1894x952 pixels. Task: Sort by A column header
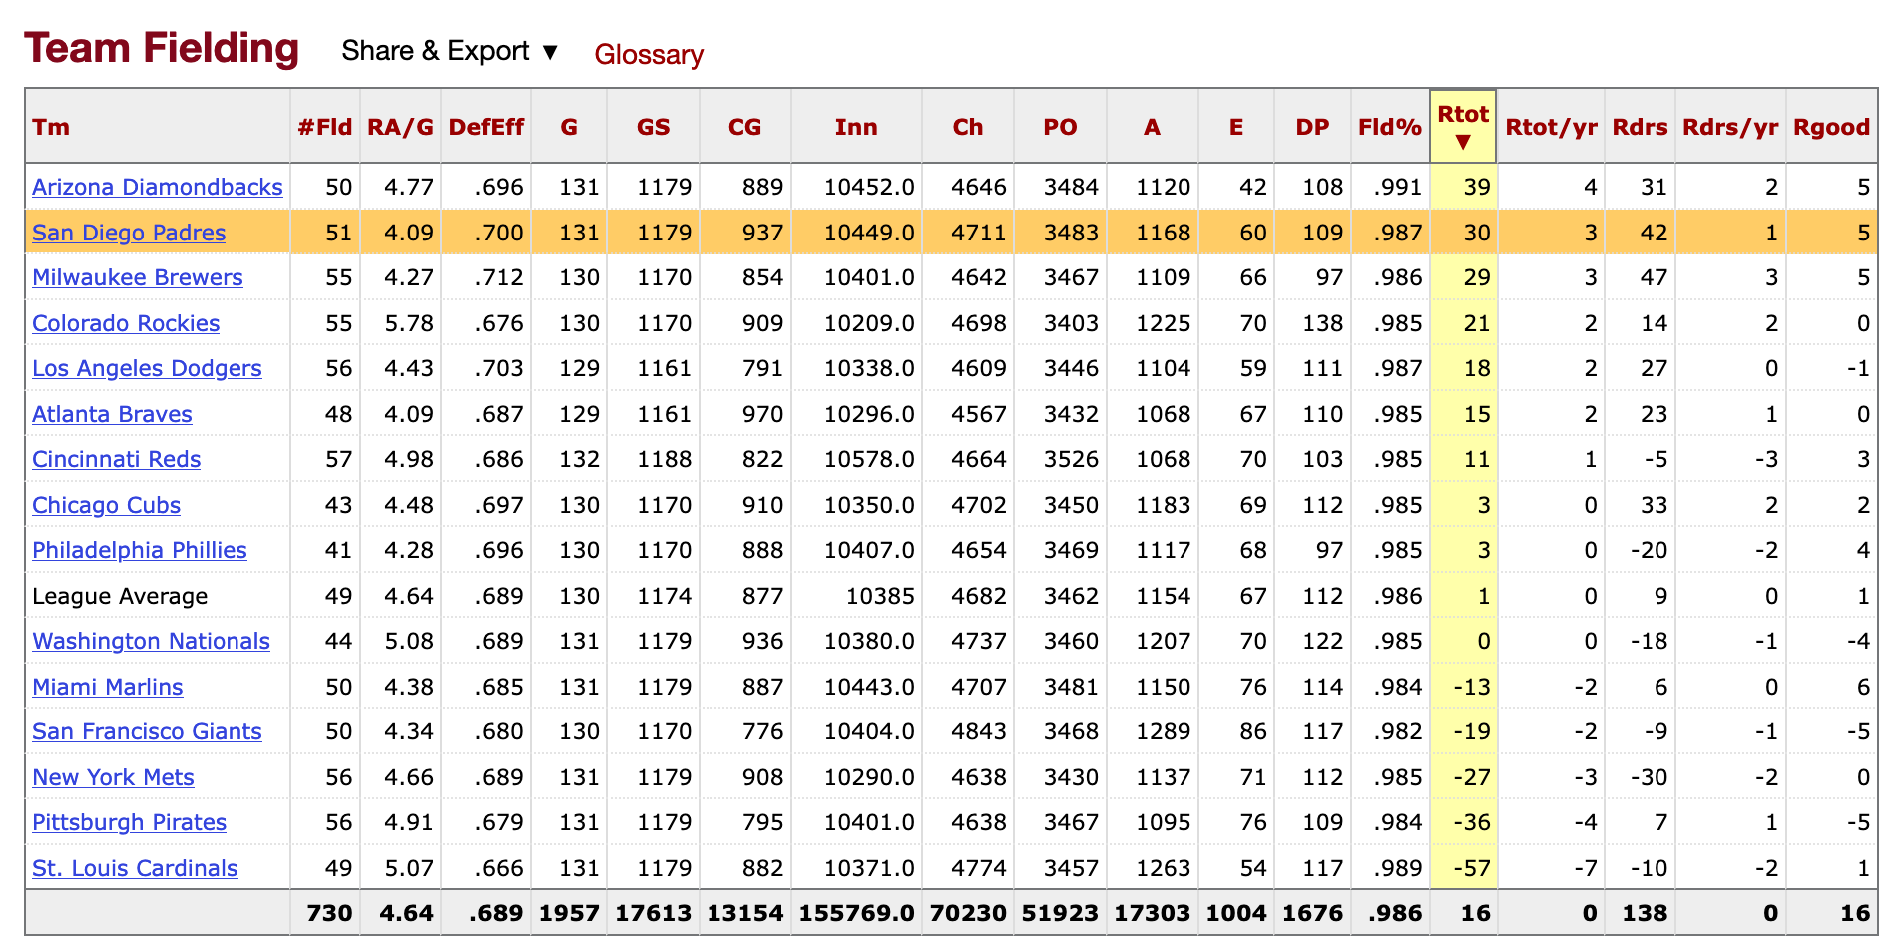click(x=1153, y=127)
